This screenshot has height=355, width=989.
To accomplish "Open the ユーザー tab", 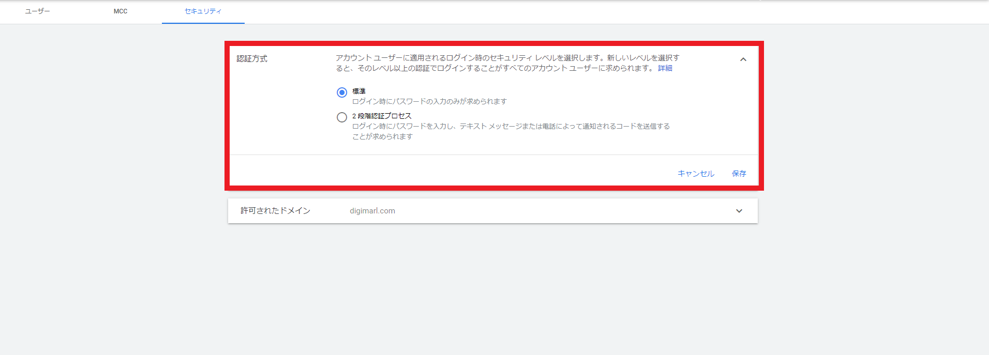I will pos(37,11).
